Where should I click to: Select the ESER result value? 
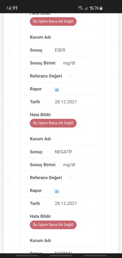click(60, 50)
